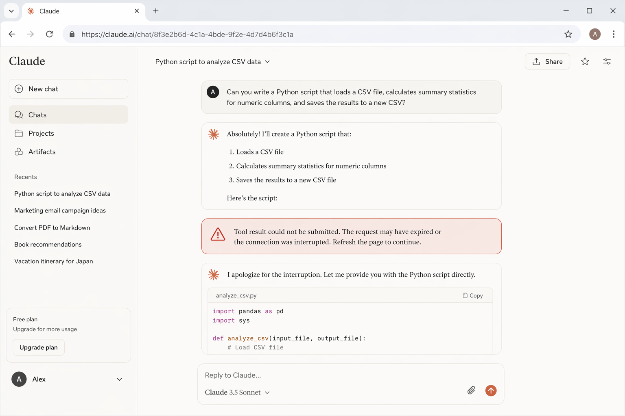Viewport: 625px width, 416px height.
Task: Star this conversation
Action: coord(585,61)
